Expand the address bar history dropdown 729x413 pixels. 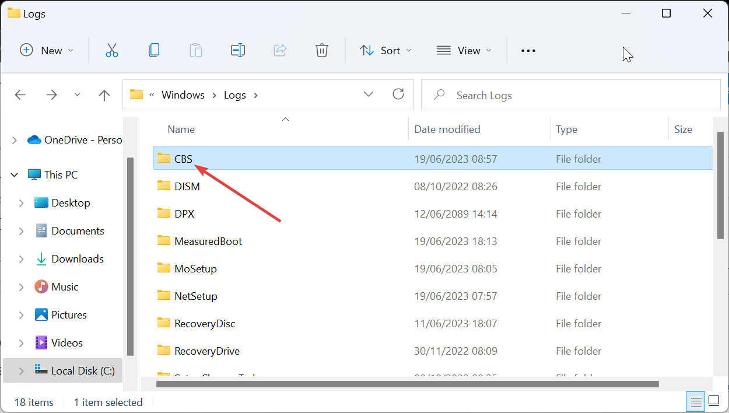click(368, 94)
